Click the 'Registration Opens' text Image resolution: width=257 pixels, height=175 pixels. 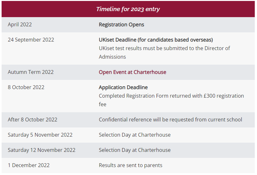click(122, 24)
